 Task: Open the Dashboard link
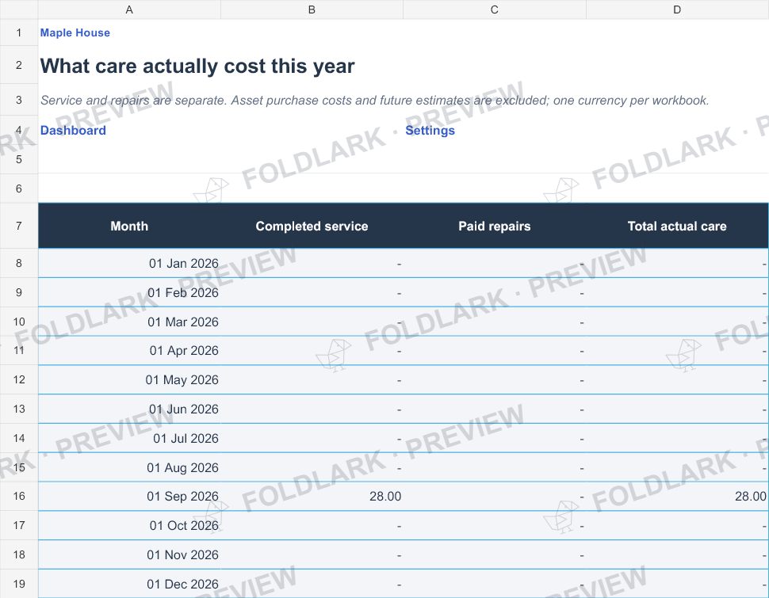click(x=73, y=131)
